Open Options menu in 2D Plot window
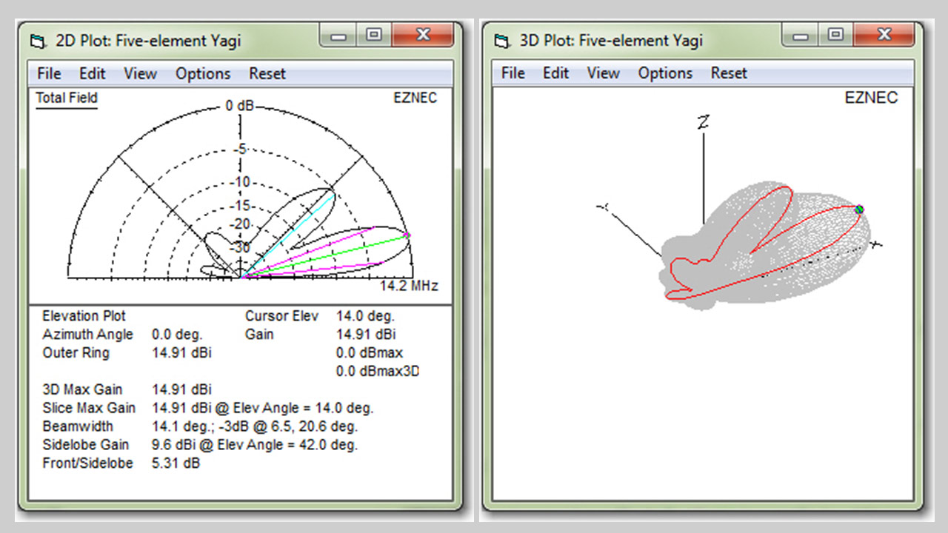 (203, 73)
